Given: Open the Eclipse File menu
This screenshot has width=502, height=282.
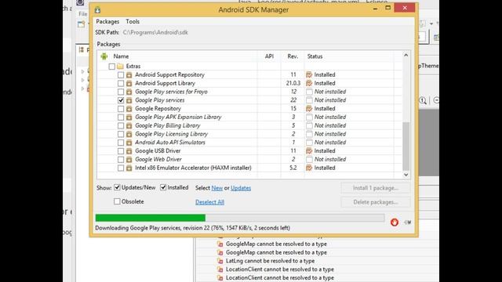Looking at the screenshot, I should click(x=82, y=14).
